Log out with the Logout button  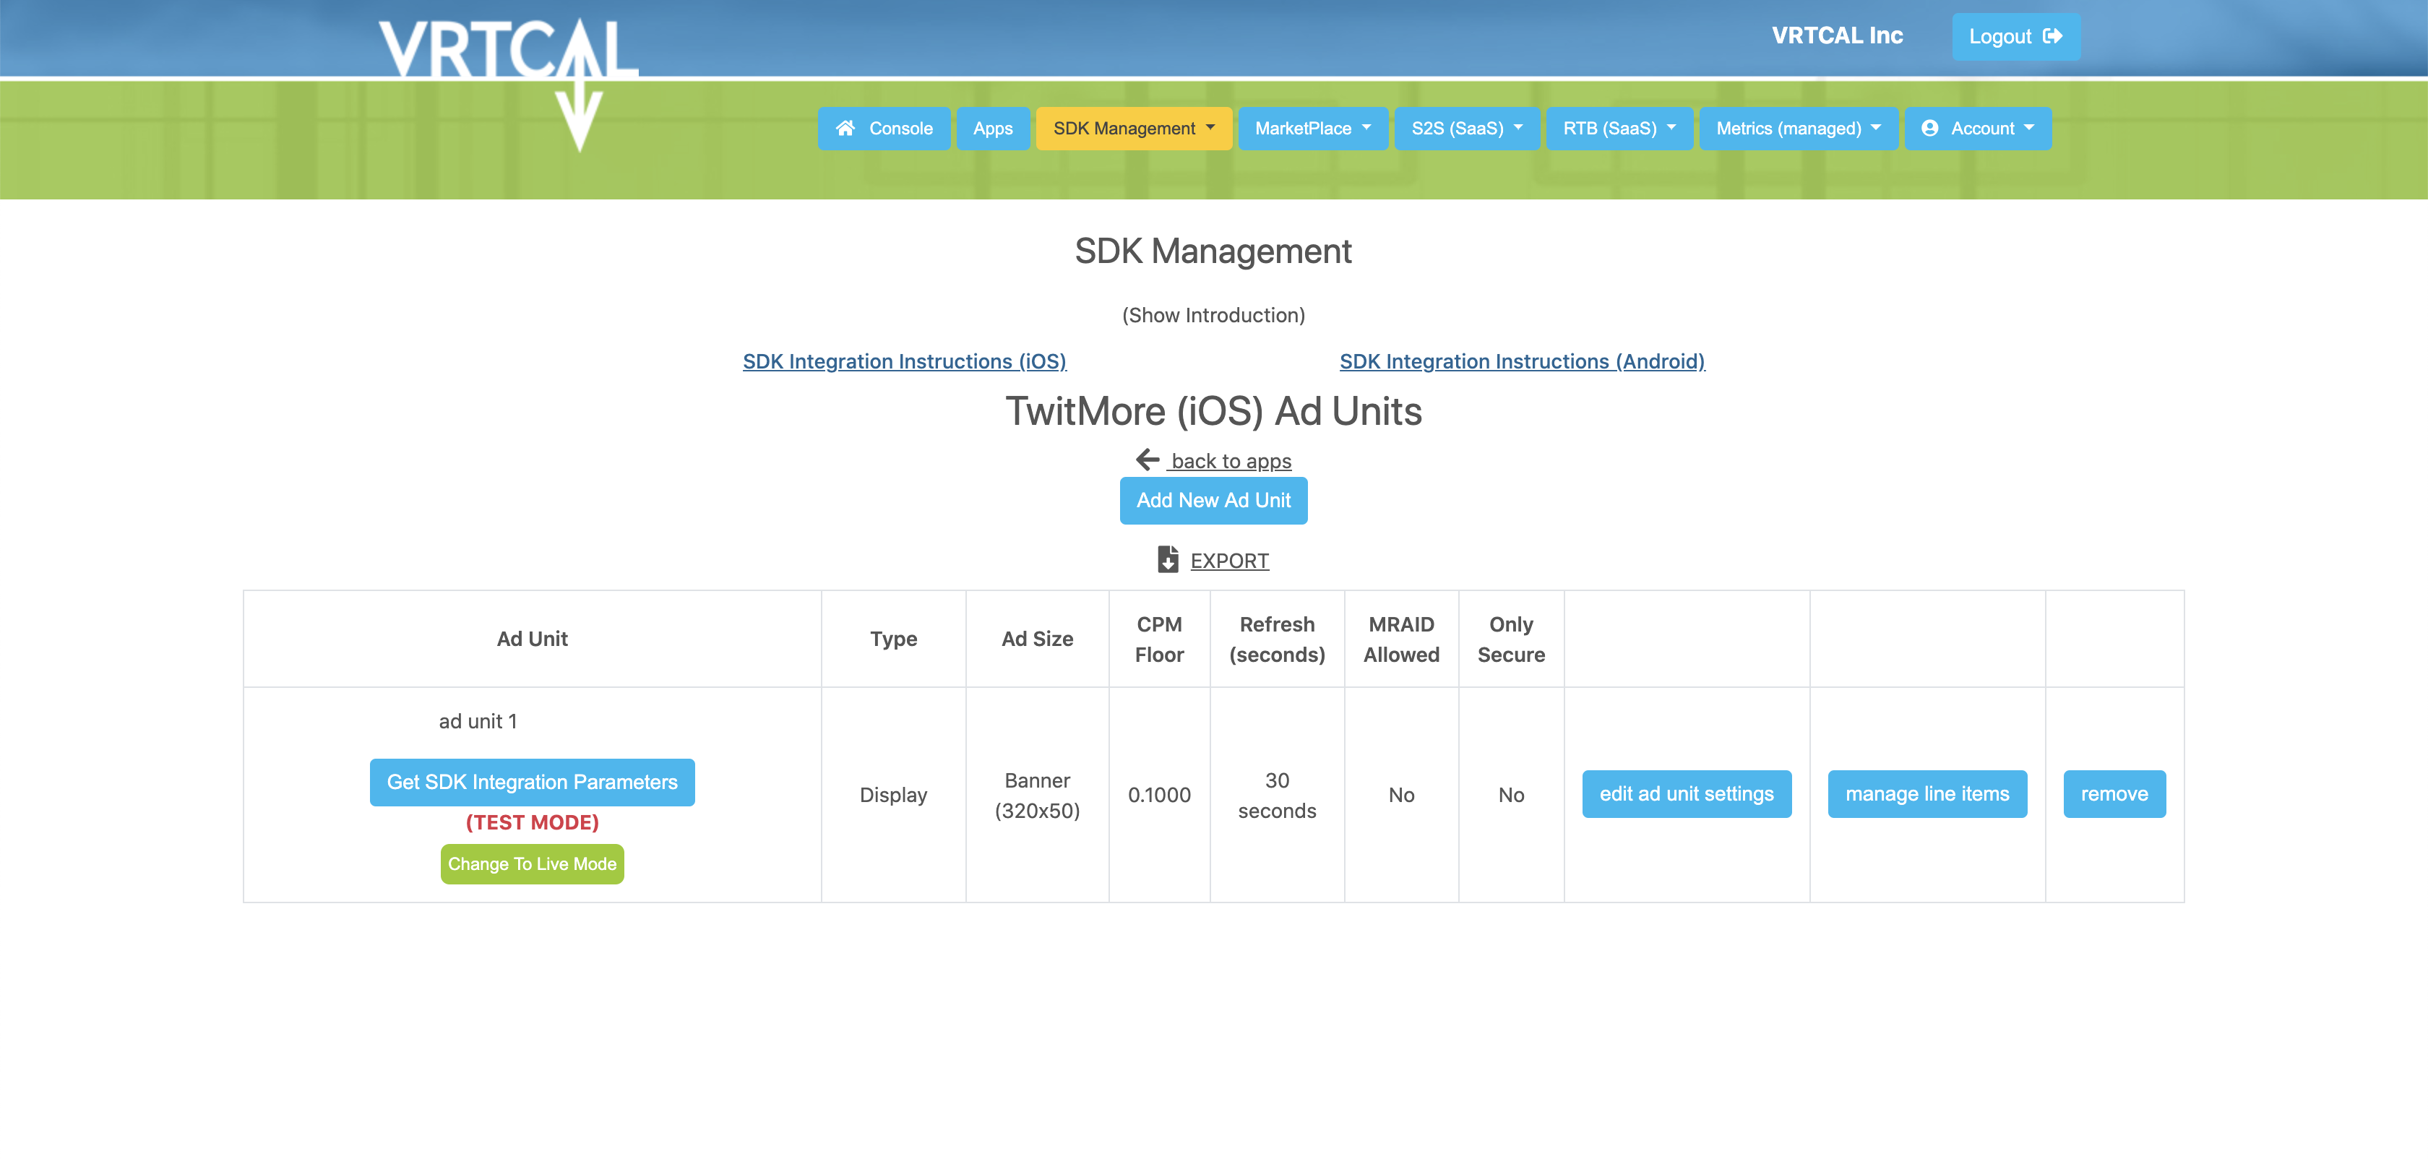click(2015, 37)
